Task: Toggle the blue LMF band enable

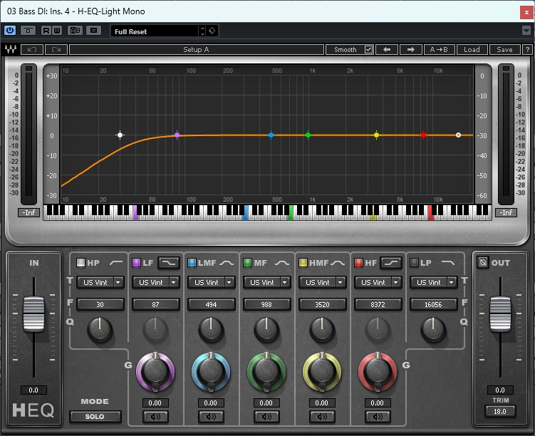Action: [x=192, y=263]
